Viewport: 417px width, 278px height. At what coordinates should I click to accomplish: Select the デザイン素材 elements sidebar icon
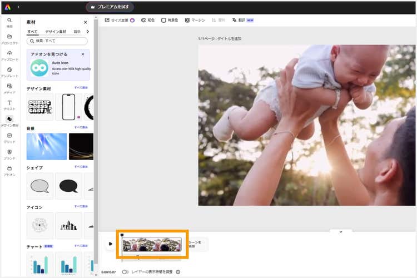[9, 121]
